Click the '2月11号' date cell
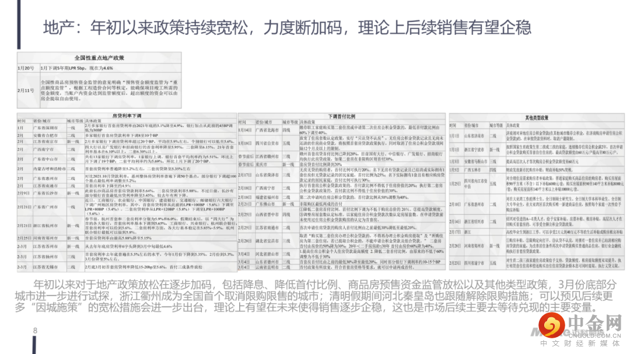The image size is (630, 354). click(26, 91)
